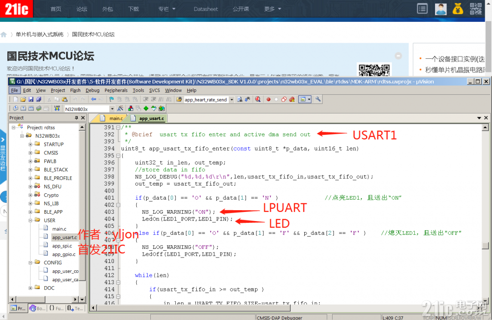Viewport: 492px width, 320px height.
Task: Click the Find in Files toolbar icon
Action: pos(179,99)
